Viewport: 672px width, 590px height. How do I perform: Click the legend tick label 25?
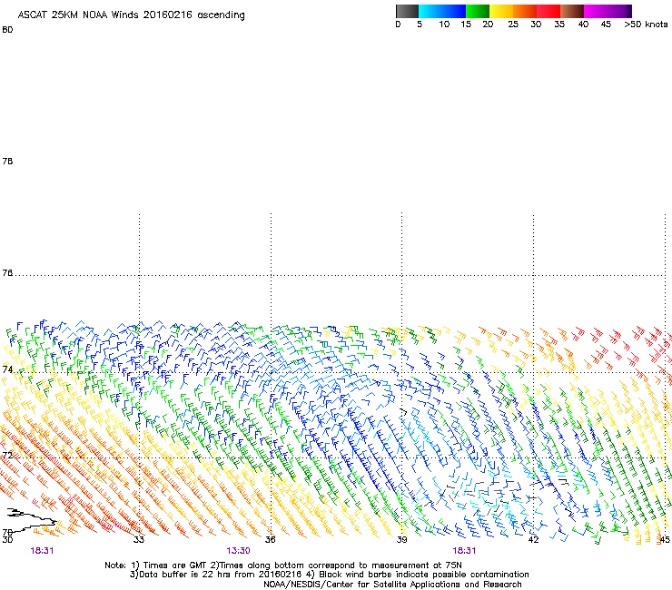513,25
